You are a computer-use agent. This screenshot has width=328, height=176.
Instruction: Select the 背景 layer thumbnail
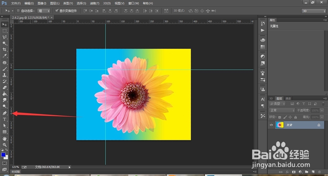[280, 125]
